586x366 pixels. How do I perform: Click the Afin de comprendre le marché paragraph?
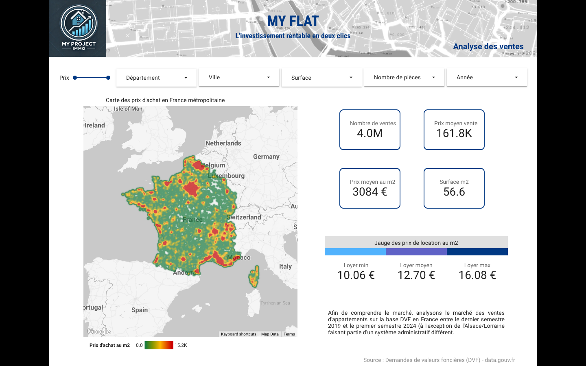[416, 322]
